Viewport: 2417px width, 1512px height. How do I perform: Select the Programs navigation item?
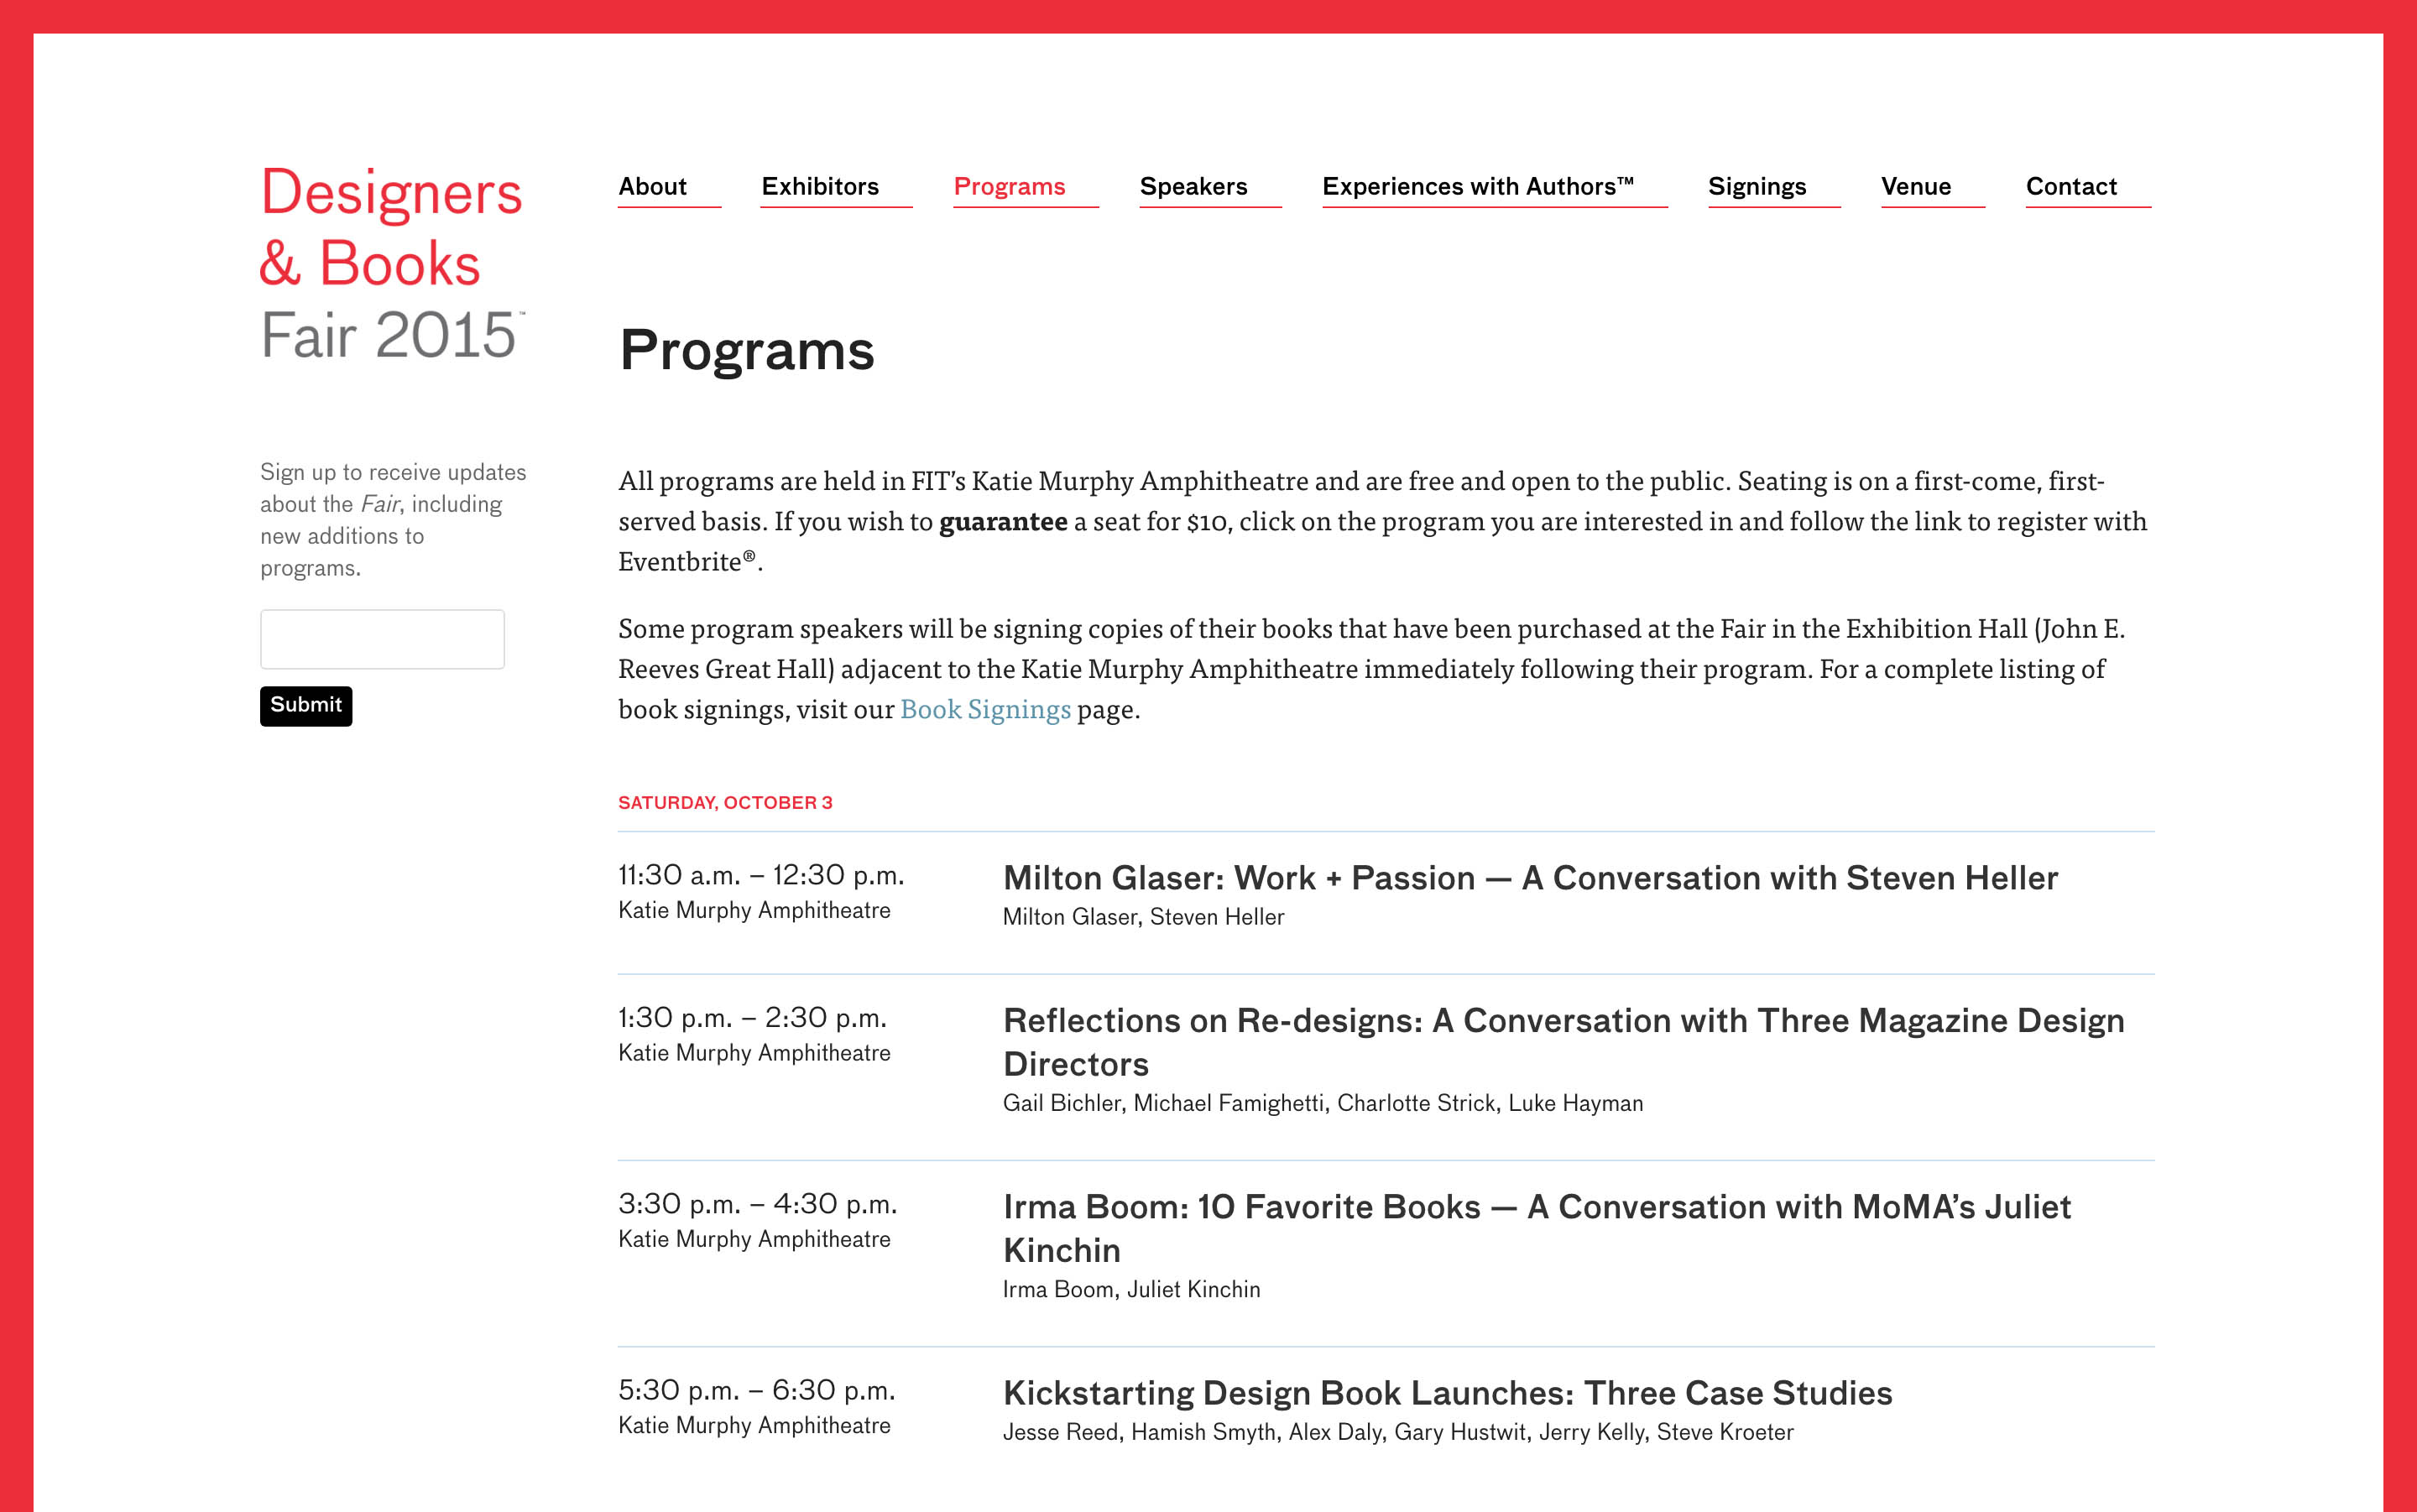click(x=1009, y=187)
